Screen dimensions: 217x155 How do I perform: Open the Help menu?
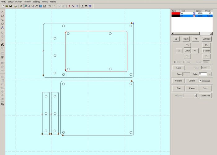[x=53, y=2]
